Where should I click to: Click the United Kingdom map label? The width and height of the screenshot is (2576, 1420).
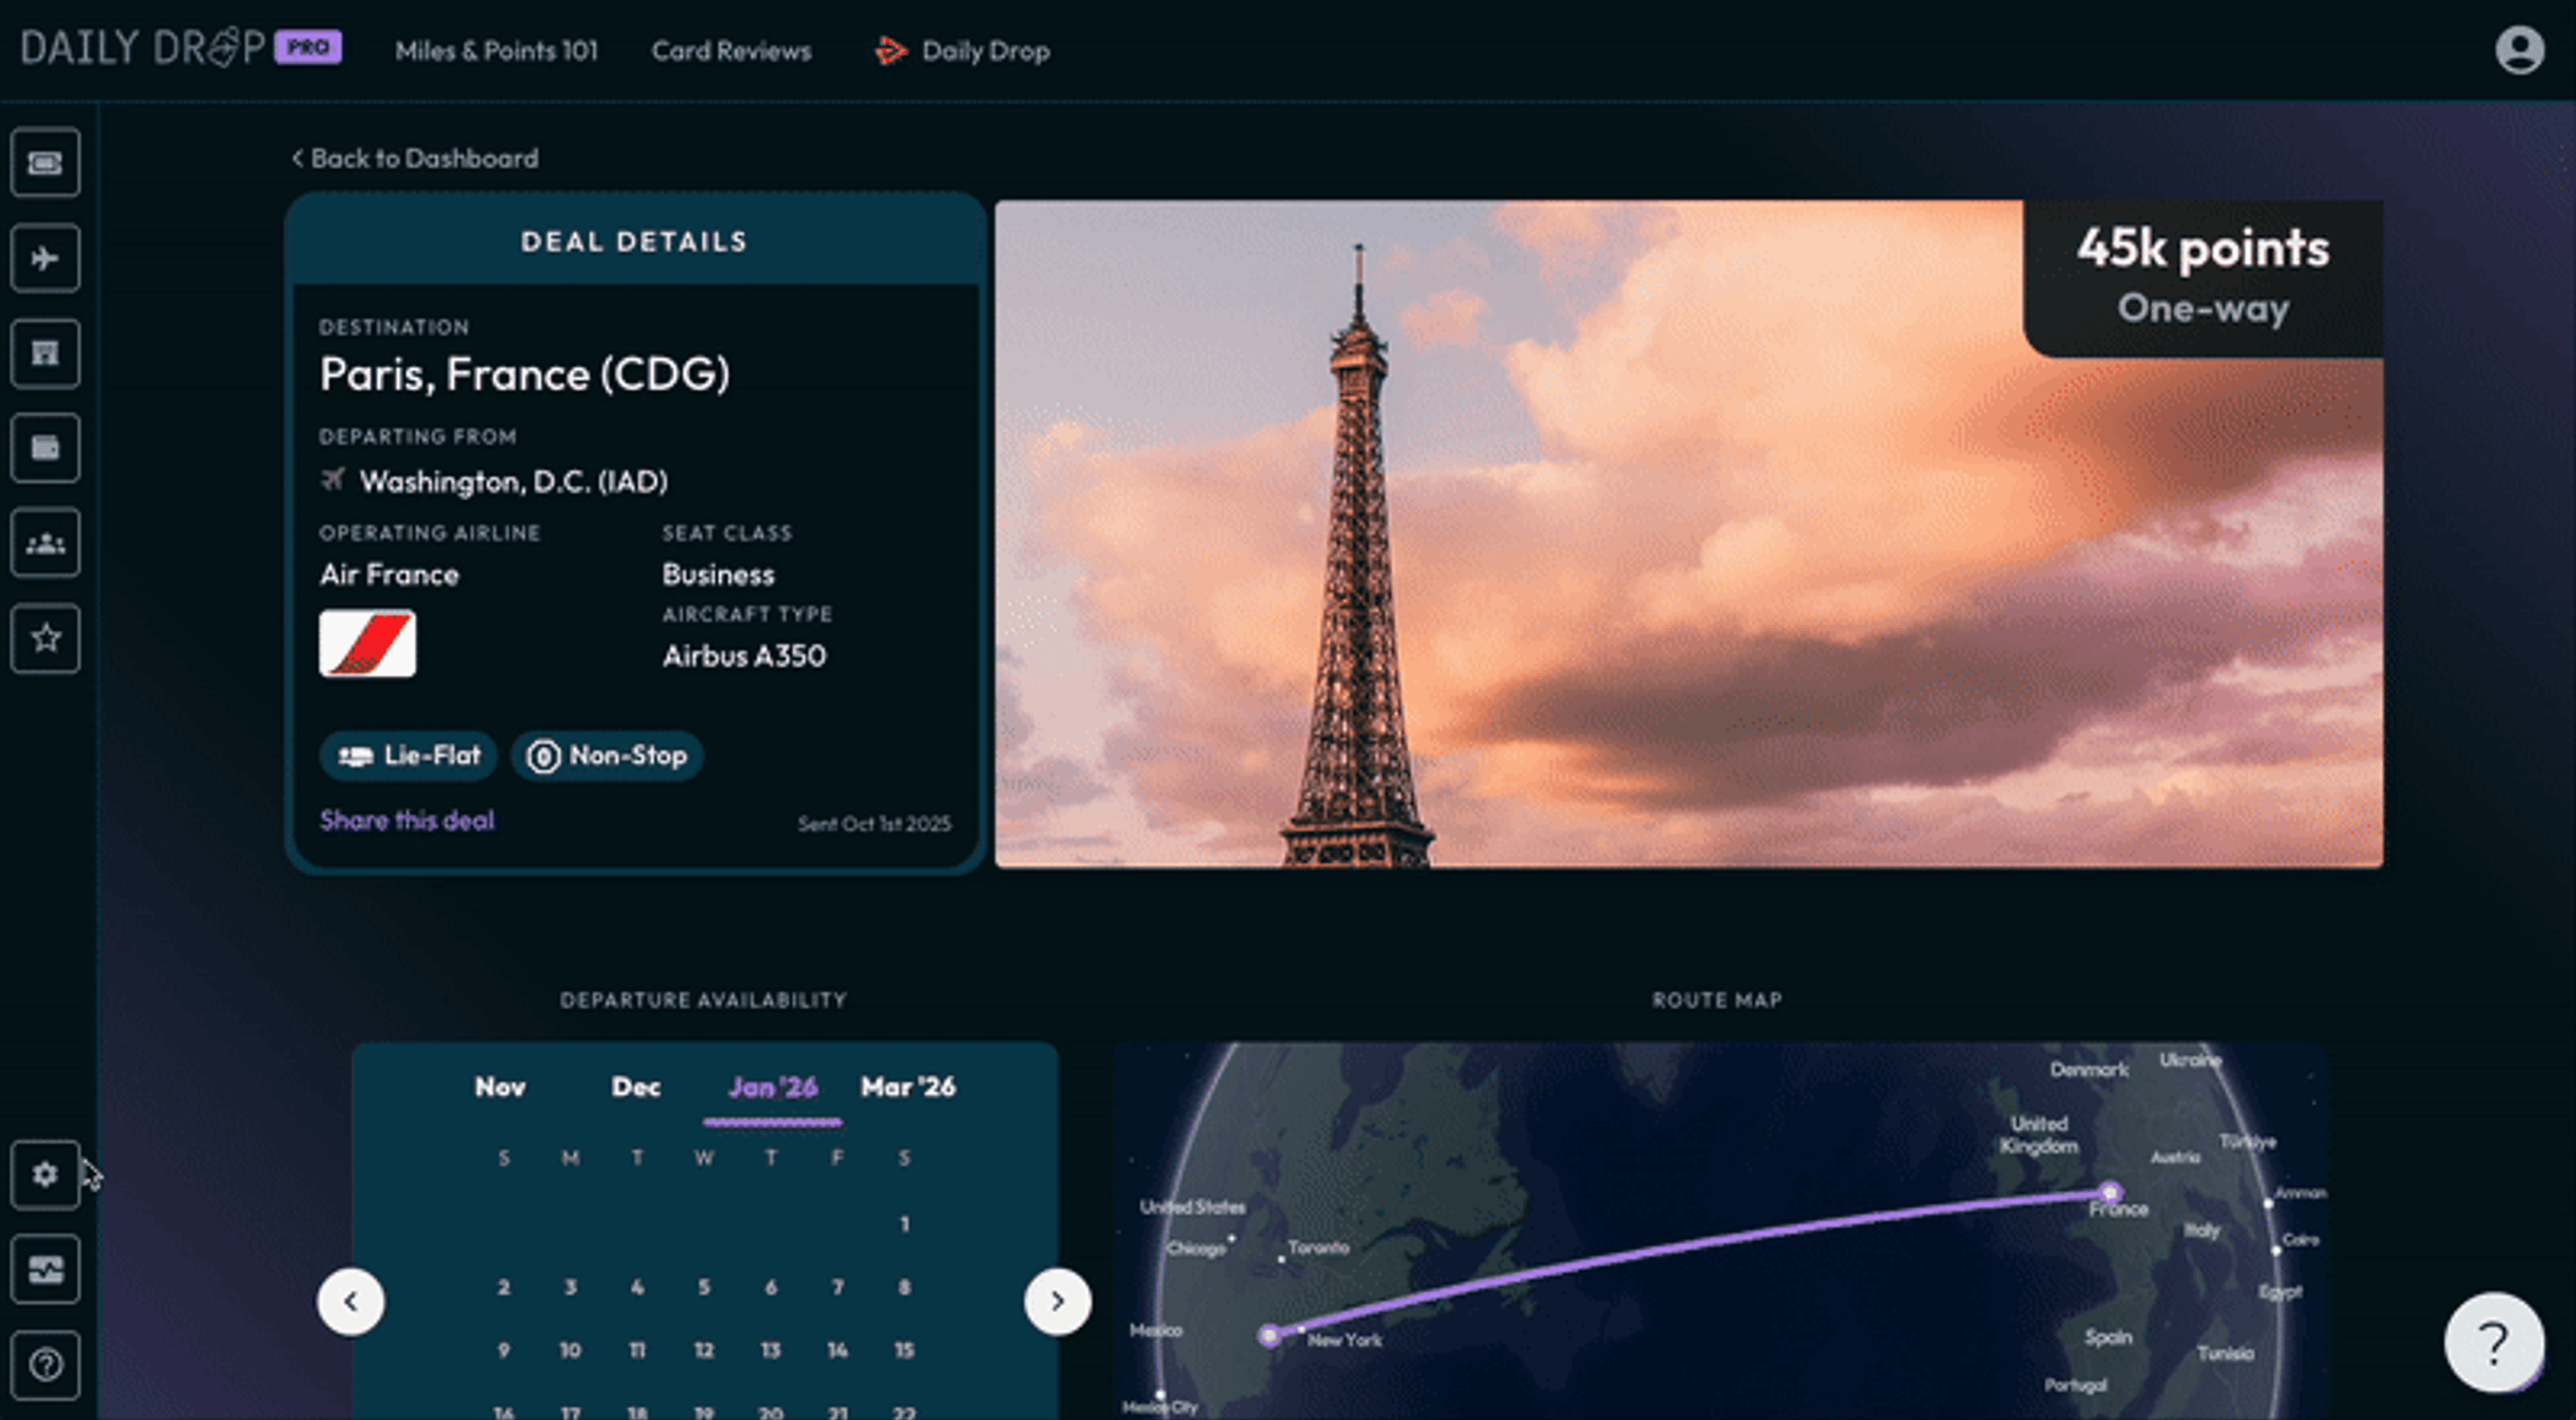pyautogui.click(x=2038, y=1135)
